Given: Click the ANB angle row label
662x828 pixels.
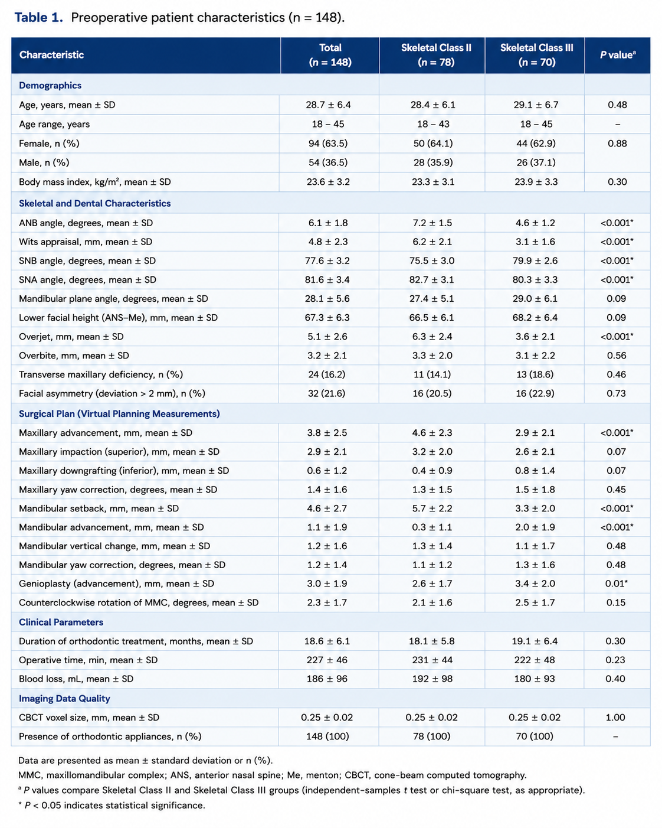Looking at the screenshot, I should coord(86,223).
